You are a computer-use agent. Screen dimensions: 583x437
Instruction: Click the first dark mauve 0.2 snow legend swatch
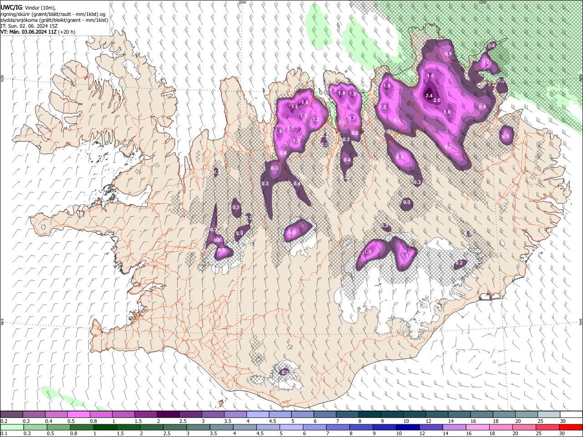(11, 414)
